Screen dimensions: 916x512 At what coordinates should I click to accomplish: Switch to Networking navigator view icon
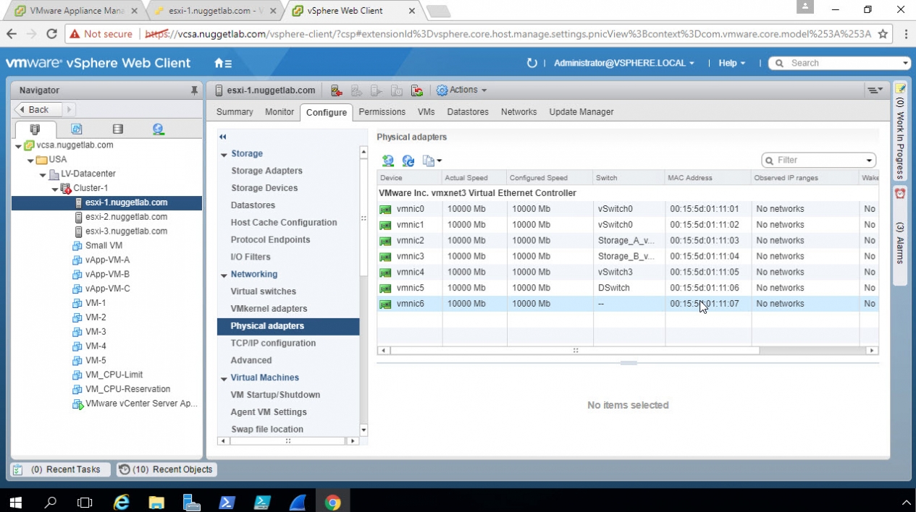click(158, 129)
